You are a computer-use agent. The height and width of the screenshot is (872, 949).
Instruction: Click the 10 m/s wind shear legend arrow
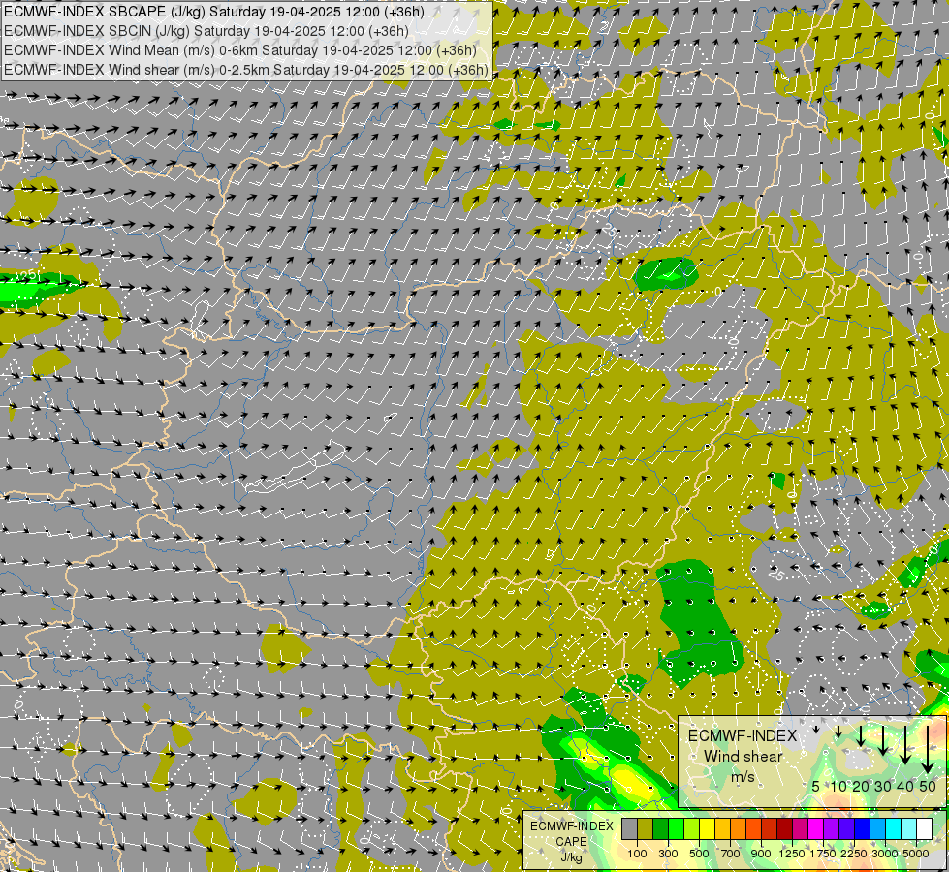838,732
